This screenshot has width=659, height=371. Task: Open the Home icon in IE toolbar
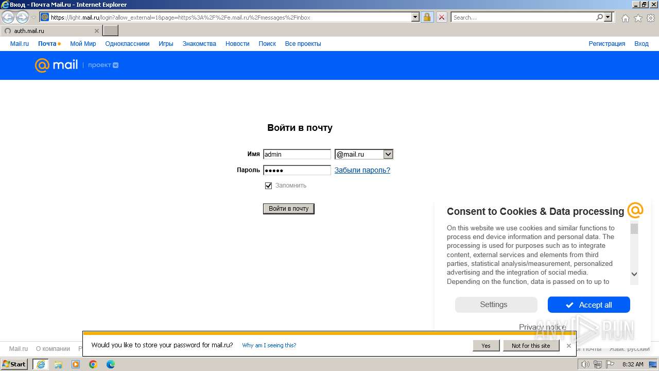(x=625, y=18)
